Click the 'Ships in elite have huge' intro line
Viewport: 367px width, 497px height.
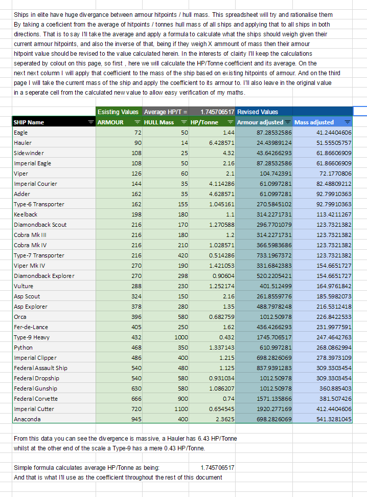(x=173, y=14)
